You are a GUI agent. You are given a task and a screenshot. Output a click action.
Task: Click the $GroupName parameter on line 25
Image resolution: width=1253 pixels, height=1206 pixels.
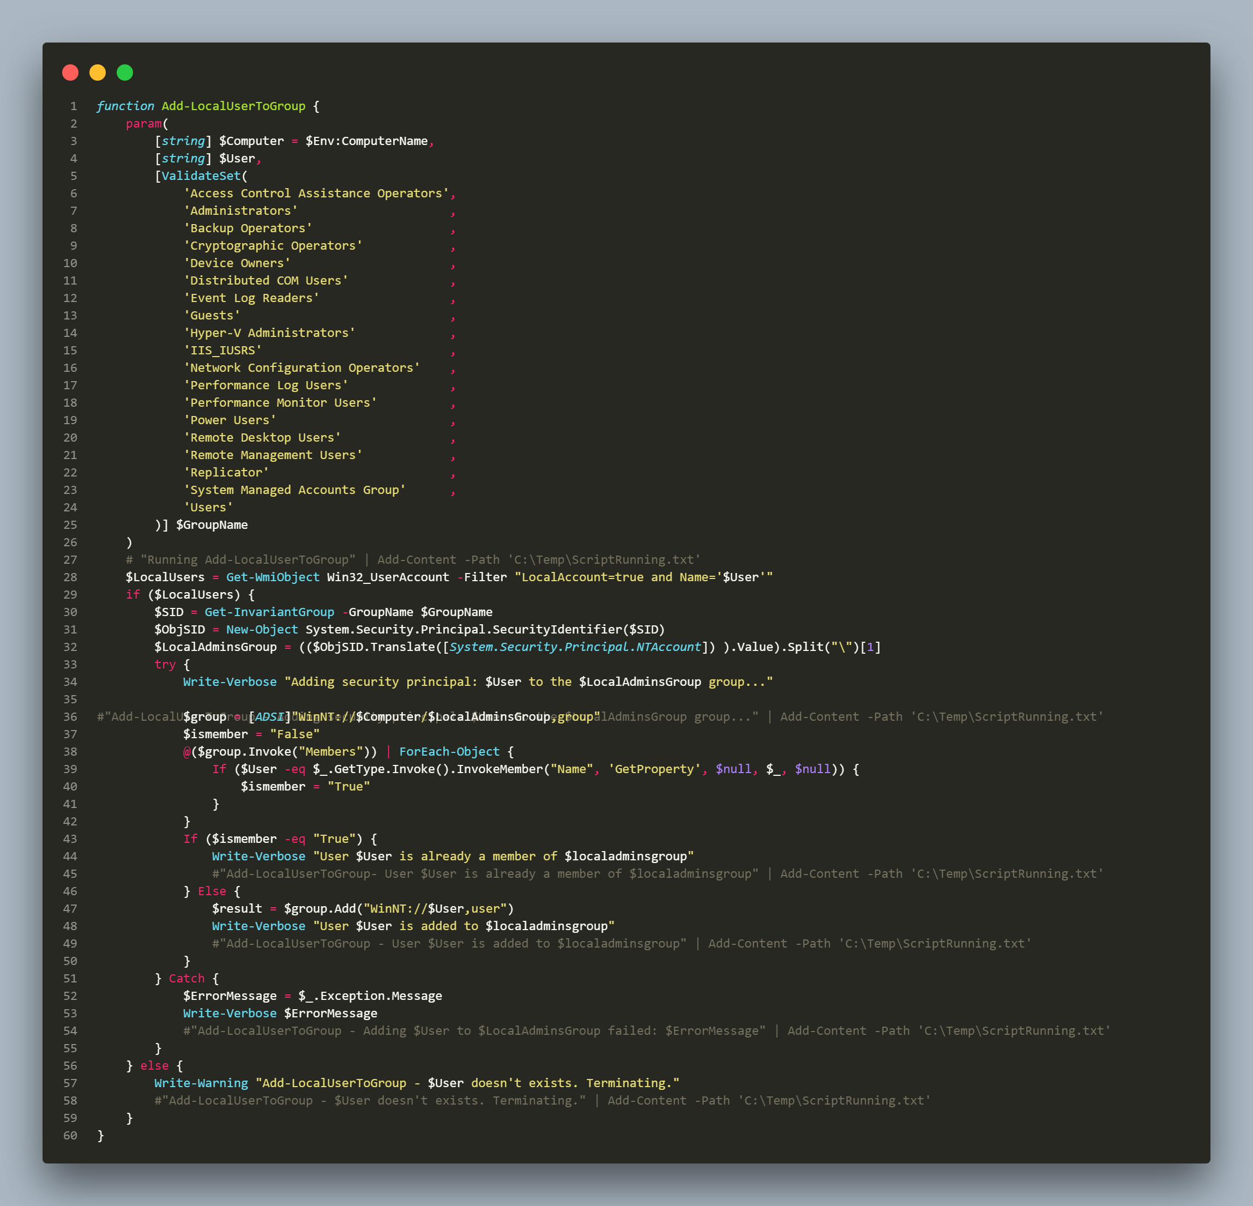[x=212, y=524]
